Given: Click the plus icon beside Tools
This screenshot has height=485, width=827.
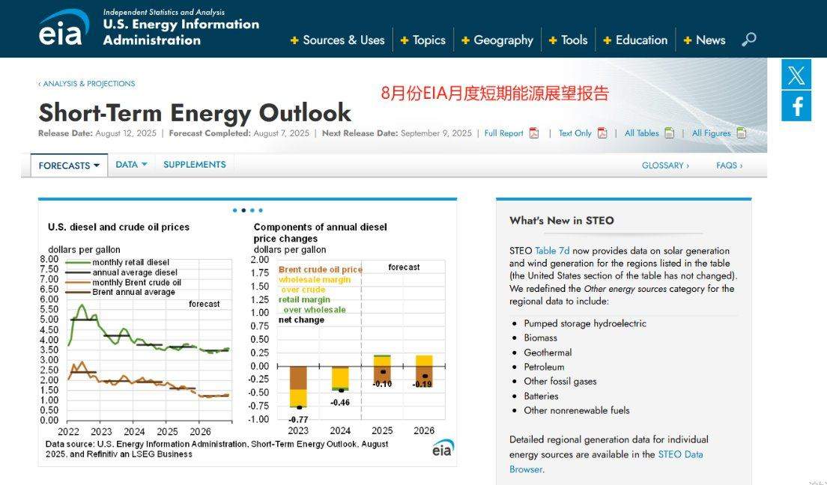Looking at the screenshot, I should pyautogui.click(x=554, y=40).
